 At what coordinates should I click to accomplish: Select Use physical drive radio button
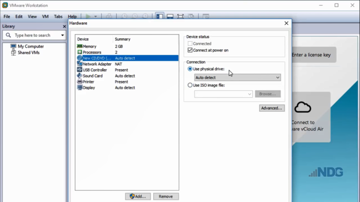tap(190, 69)
